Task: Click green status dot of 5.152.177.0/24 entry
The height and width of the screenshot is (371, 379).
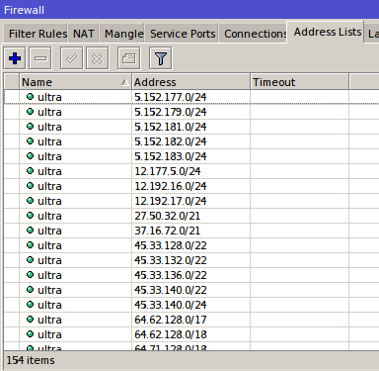Action: point(31,97)
